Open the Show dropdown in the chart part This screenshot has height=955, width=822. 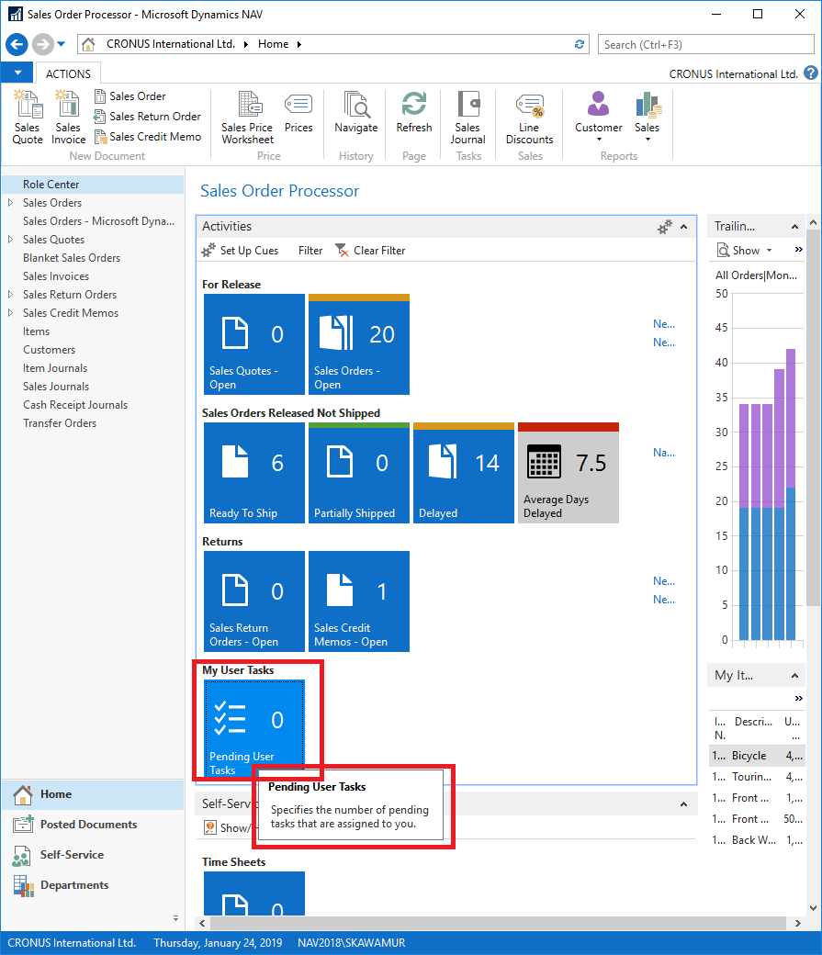[745, 251]
